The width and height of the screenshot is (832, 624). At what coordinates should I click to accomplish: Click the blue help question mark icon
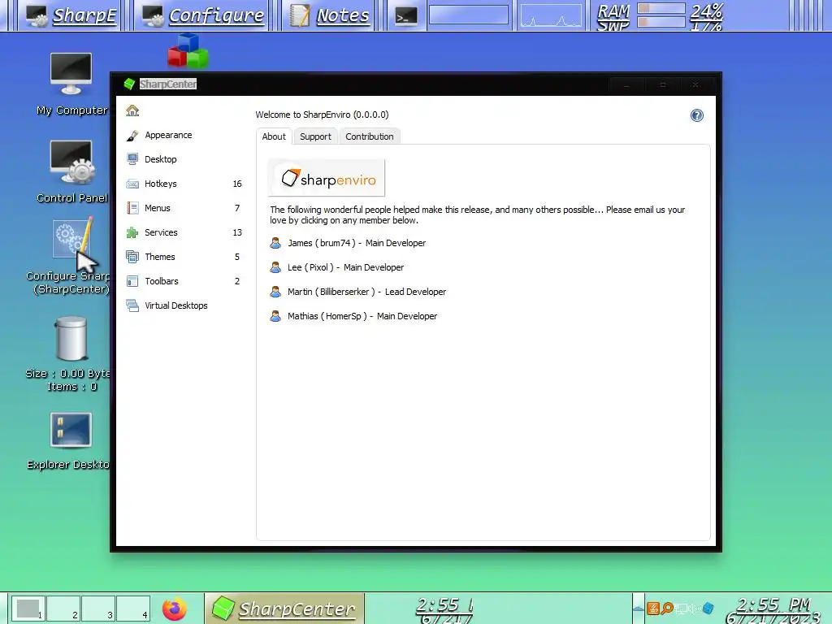(696, 115)
